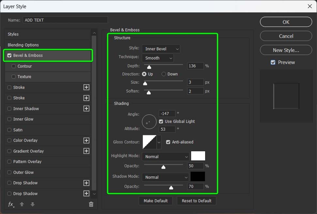The height and width of the screenshot is (214, 317).
Task: Click the Reset to Default button
Action: tap(197, 201)
